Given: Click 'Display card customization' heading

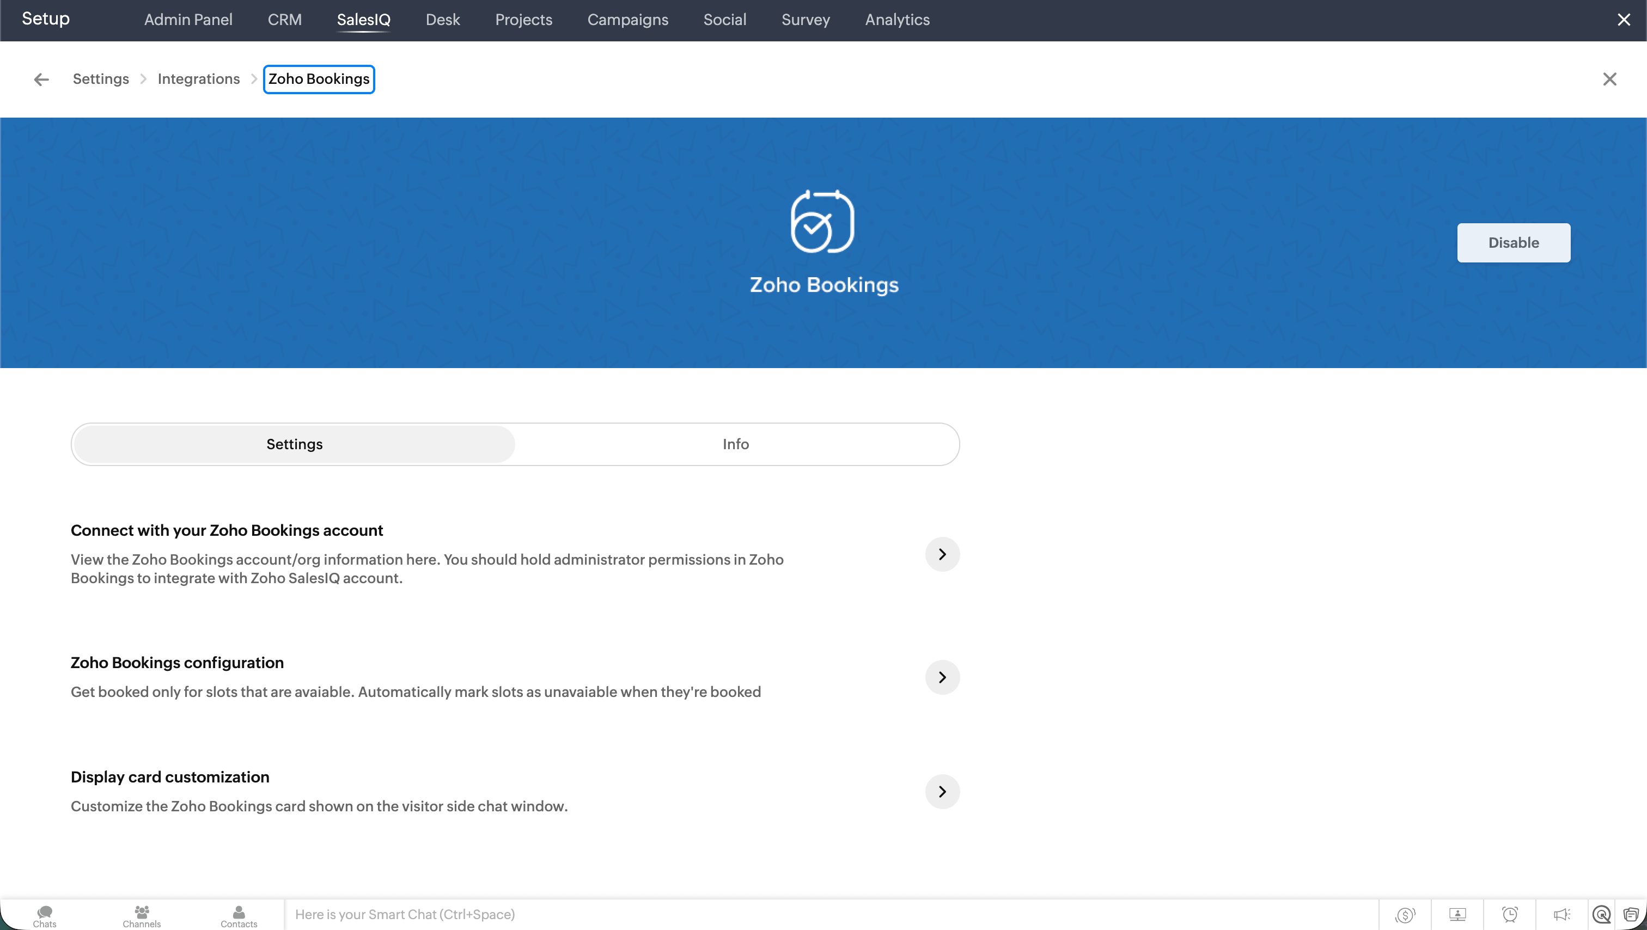Looking at the screenshot, I should [170, 777].
